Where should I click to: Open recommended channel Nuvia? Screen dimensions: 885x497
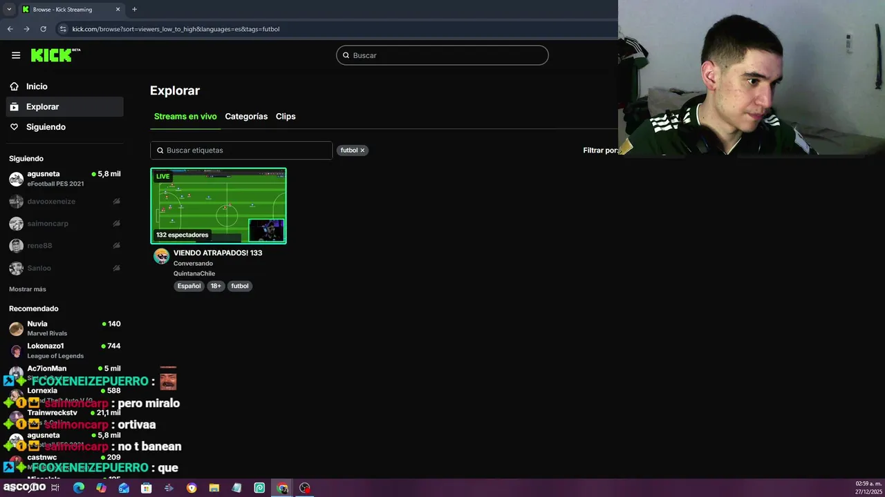coord(64,329)
